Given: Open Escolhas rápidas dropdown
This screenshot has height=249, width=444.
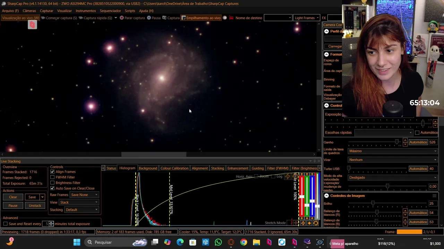Looking at the screenshot, I should tap(384, 132).
